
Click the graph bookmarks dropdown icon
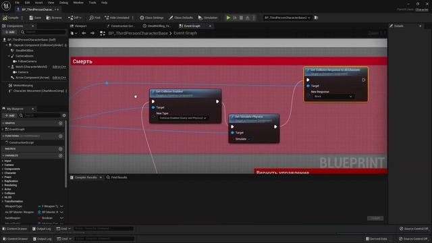(x=74, y=33)
